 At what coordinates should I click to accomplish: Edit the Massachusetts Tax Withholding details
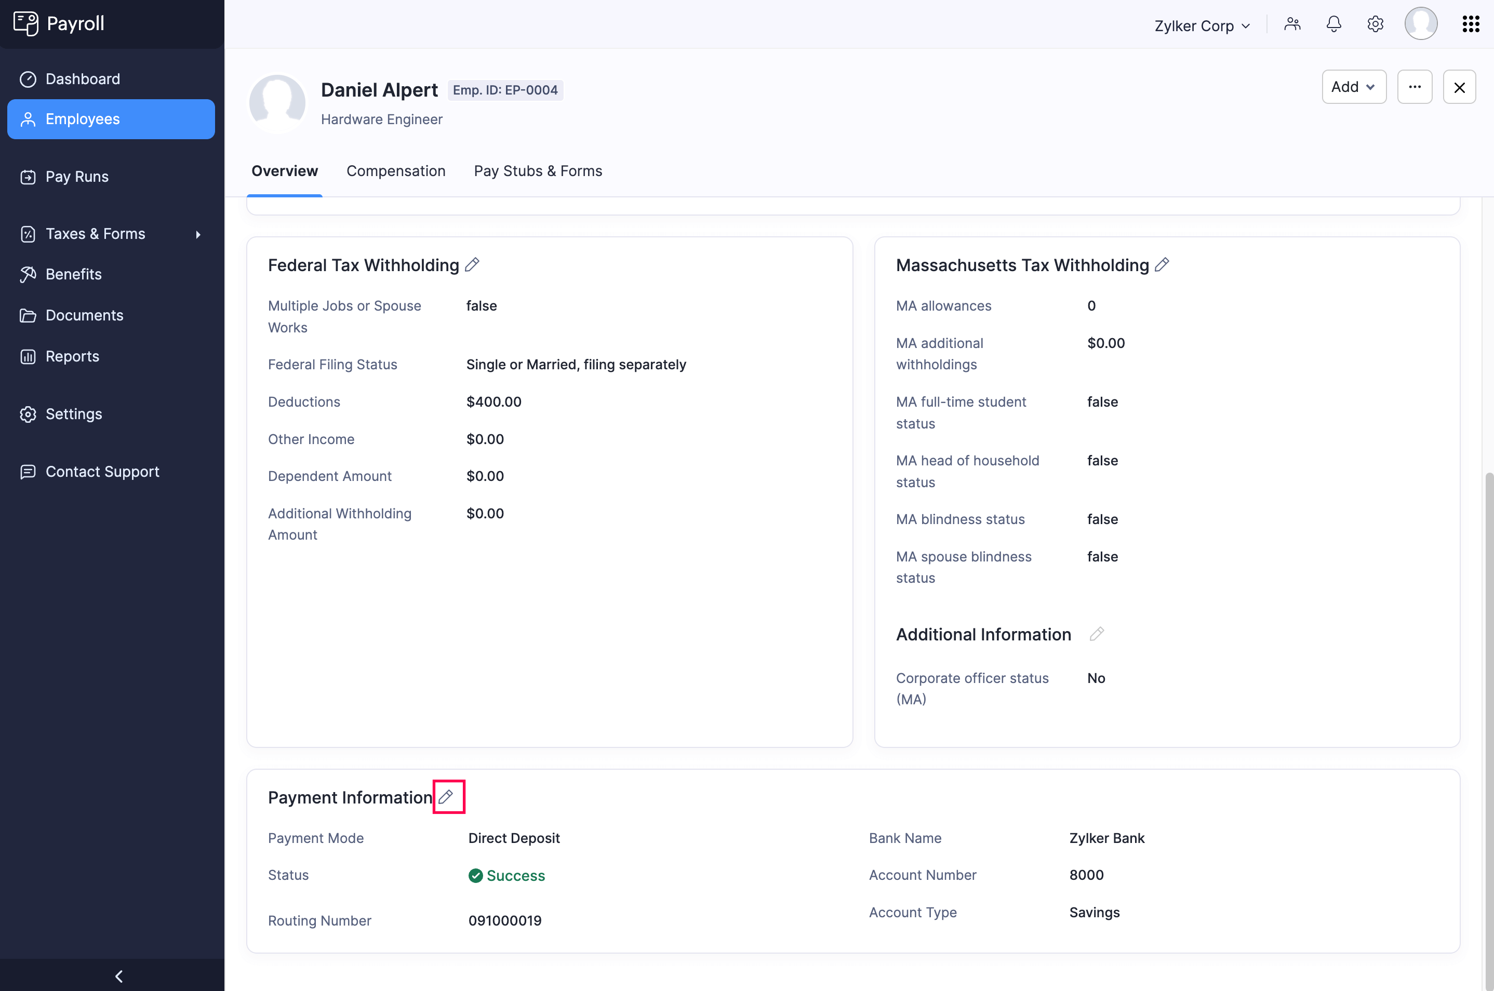point(1162,264)
